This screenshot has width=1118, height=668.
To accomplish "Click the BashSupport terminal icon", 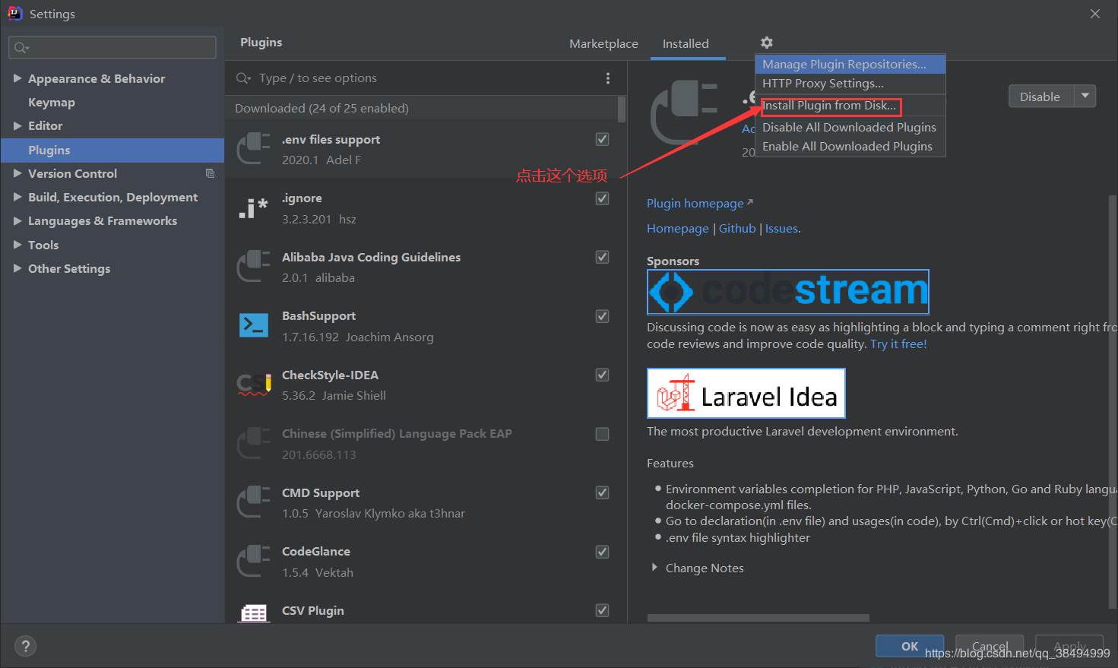I will click(254, 325).
